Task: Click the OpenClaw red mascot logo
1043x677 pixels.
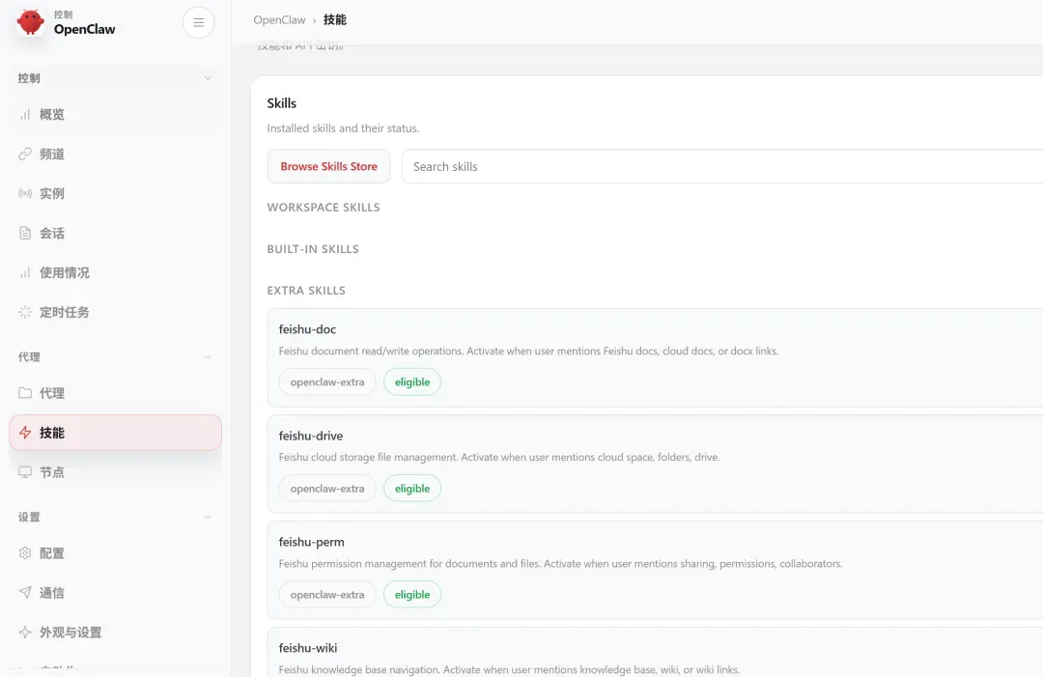Action: pos(30,22)
